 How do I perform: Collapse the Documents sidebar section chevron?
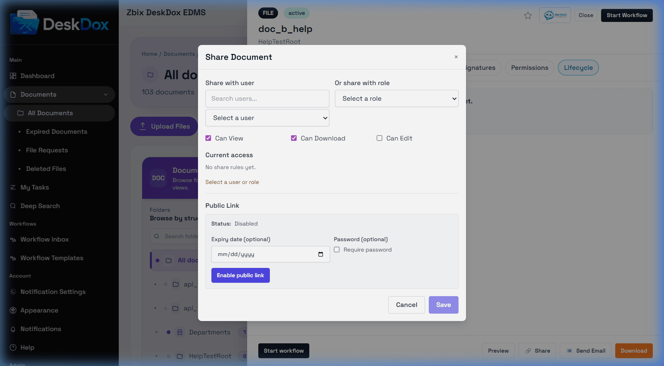coord(106,94)
